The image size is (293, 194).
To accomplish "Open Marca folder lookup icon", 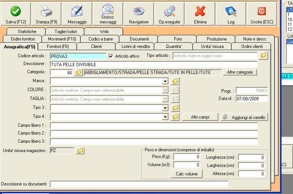I will click(x=175, y=81).
